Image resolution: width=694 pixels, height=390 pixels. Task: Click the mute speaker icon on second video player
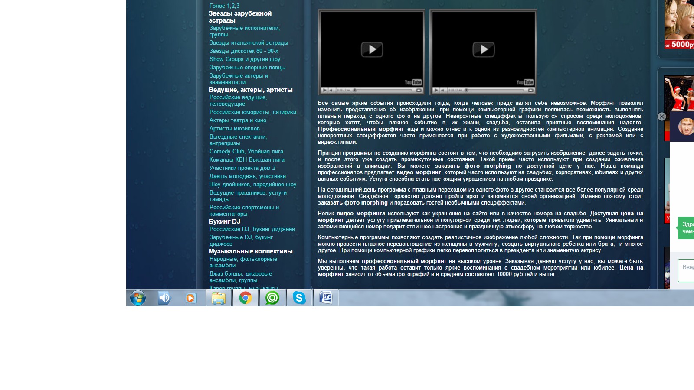tap(443, 90)
